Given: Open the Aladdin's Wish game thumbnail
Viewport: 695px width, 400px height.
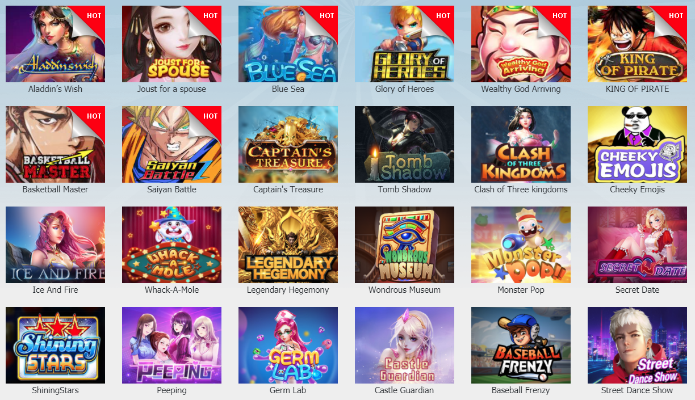Looking at the screenshot, I should (x=55, y=44).
